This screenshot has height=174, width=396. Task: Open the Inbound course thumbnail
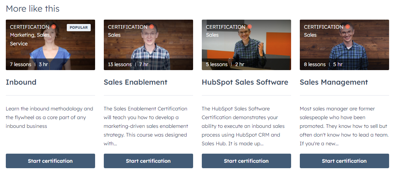pyautogui.click(x=50, y=45)
